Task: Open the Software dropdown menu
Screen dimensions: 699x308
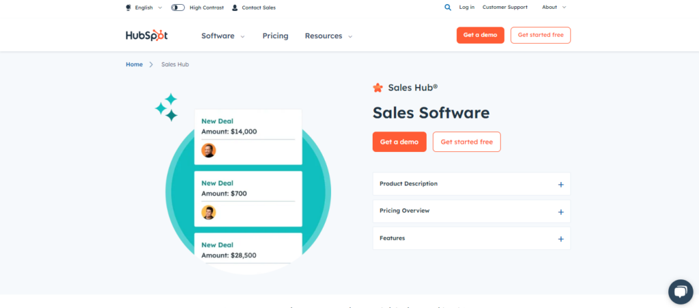Action: click(223, 36)
